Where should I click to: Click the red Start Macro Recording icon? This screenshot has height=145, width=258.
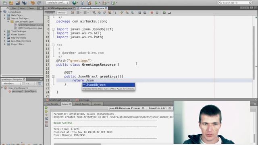(152, 12)
